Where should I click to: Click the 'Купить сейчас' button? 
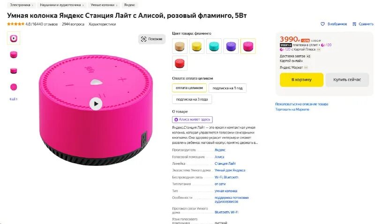[347, 80]
